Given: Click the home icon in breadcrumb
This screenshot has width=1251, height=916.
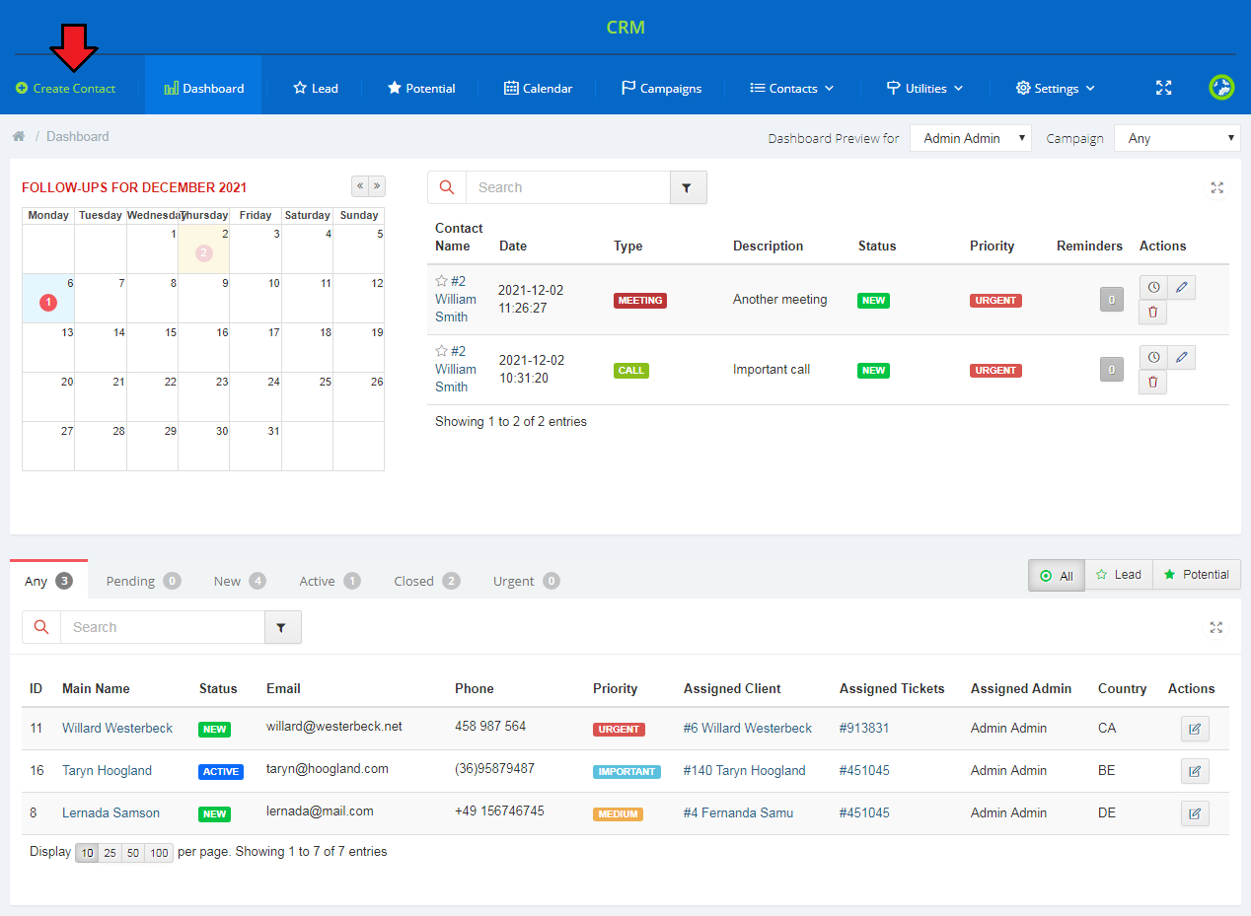Looking at the screenshot, I should tap(19, 136).
